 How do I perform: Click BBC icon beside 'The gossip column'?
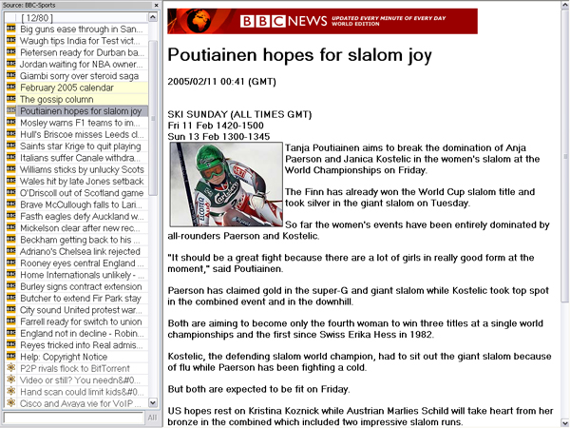(10, 99)
